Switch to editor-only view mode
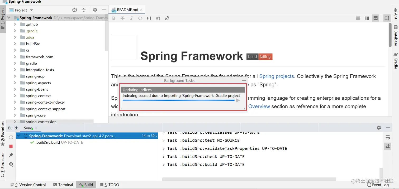 click(358, 18)
